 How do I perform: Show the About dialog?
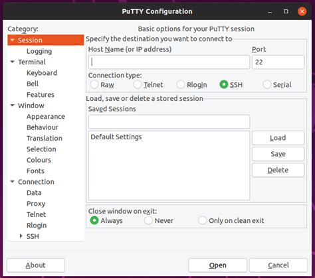pos(36,265)
